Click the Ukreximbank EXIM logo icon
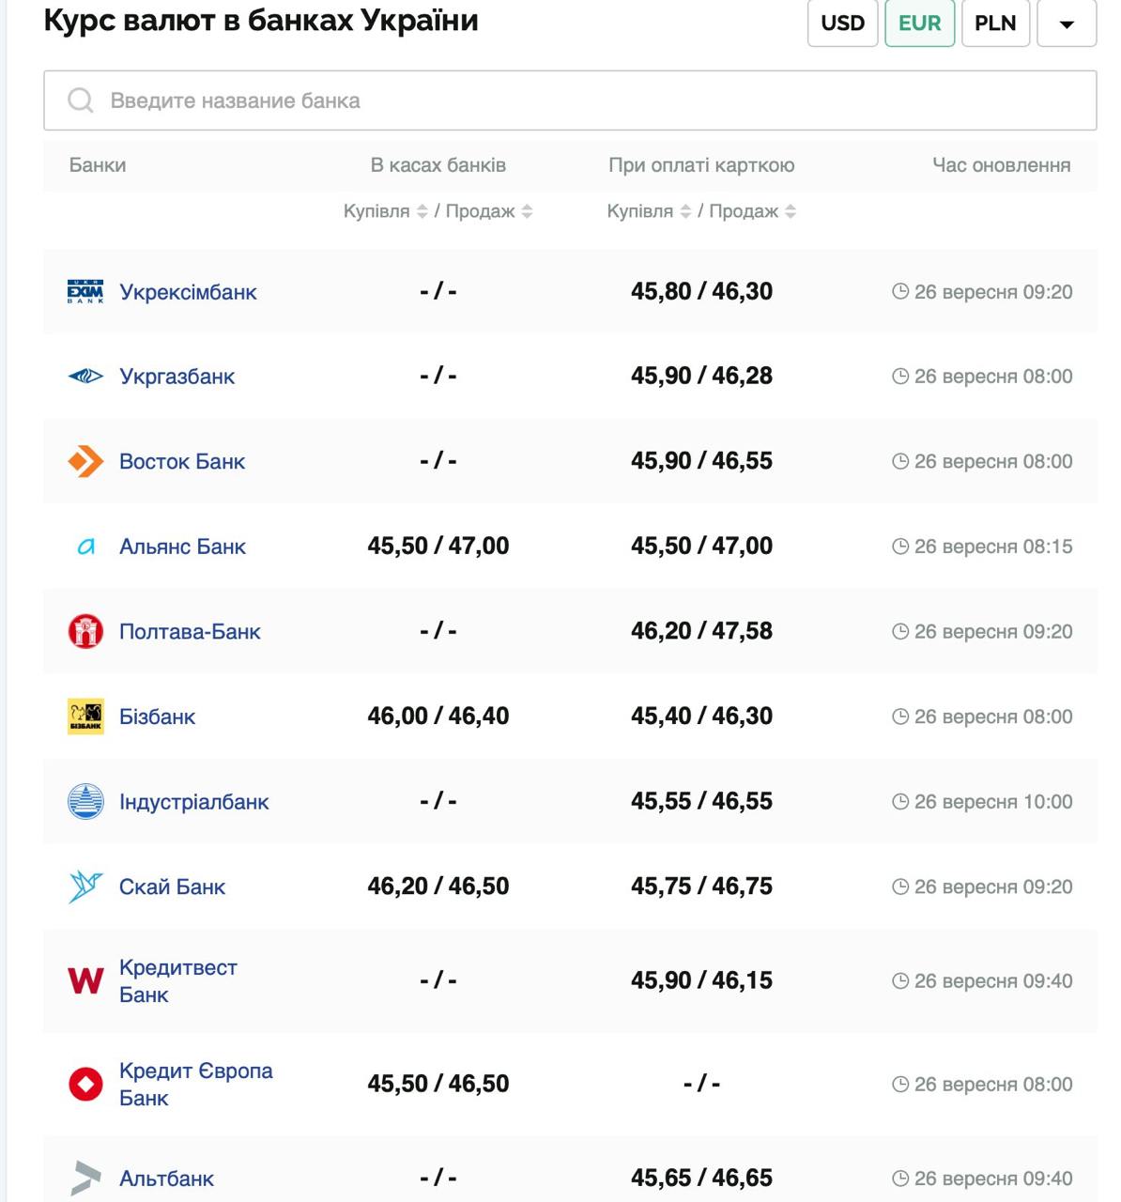Screen dimensions: 1121x1202 pyautogui.click(x=85, y=292)
